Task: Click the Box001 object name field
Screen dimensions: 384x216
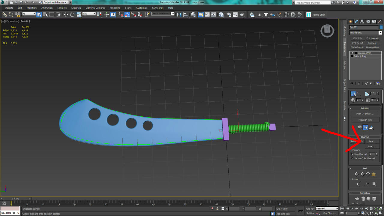Action: [x=364, y=27]
